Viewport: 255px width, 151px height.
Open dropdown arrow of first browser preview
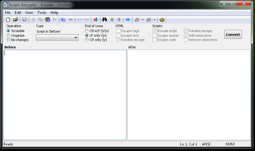(143, 20)
